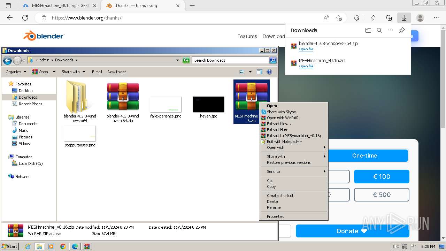Click the Search Downloads input field
This screenshot has width=446, height=251.
[x=230, y=60]
